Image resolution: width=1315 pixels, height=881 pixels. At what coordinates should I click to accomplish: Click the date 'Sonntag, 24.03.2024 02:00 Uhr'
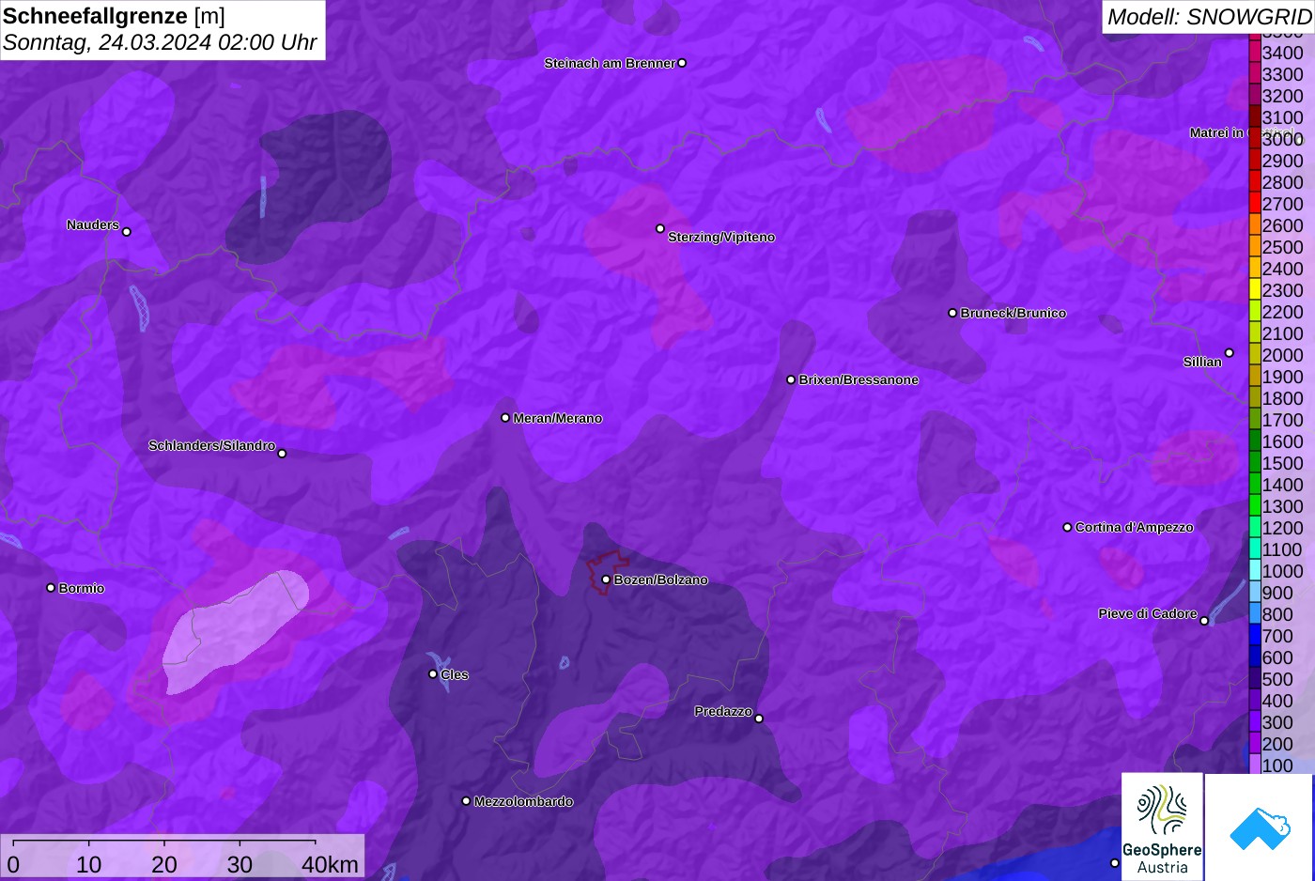pyautogui.click(x=160, y=43)
